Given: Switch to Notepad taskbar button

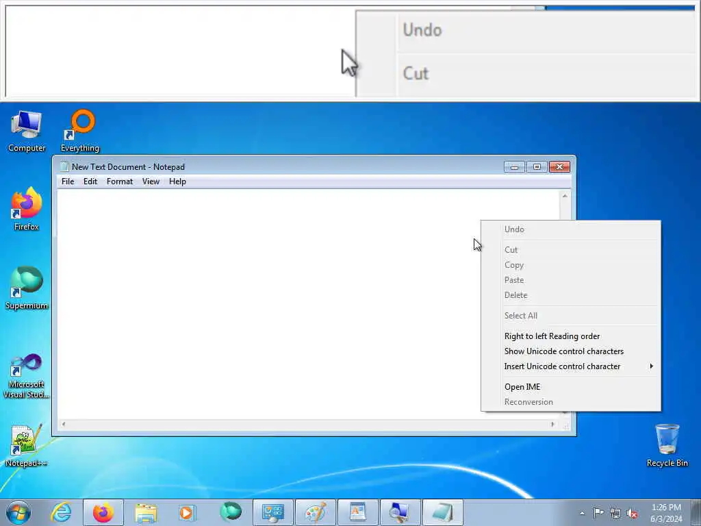Looking at the screenshot, I should (x=443, y=512).
